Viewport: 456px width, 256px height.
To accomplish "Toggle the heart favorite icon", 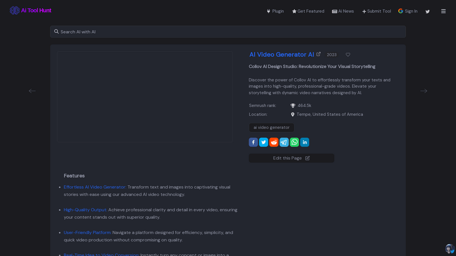I will tap(348, 55).
